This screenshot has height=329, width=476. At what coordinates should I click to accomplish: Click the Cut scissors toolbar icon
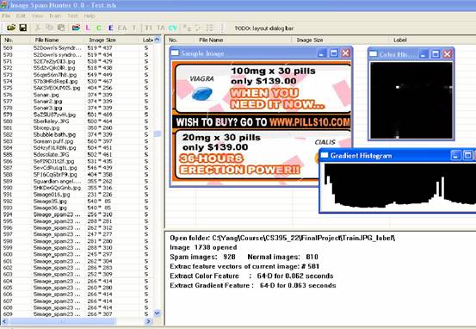[x=38, y=28]
